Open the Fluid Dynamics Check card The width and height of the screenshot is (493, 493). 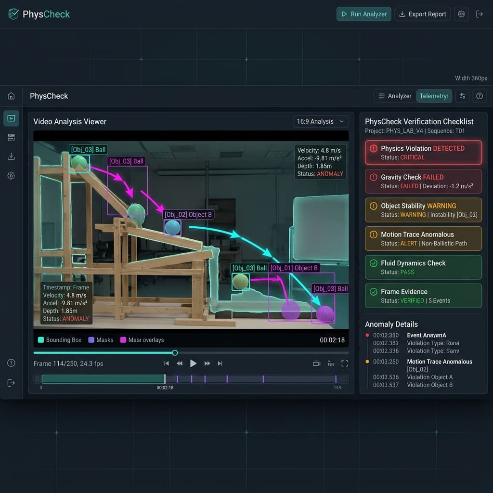pyautogui.click(x=423, y=267)
